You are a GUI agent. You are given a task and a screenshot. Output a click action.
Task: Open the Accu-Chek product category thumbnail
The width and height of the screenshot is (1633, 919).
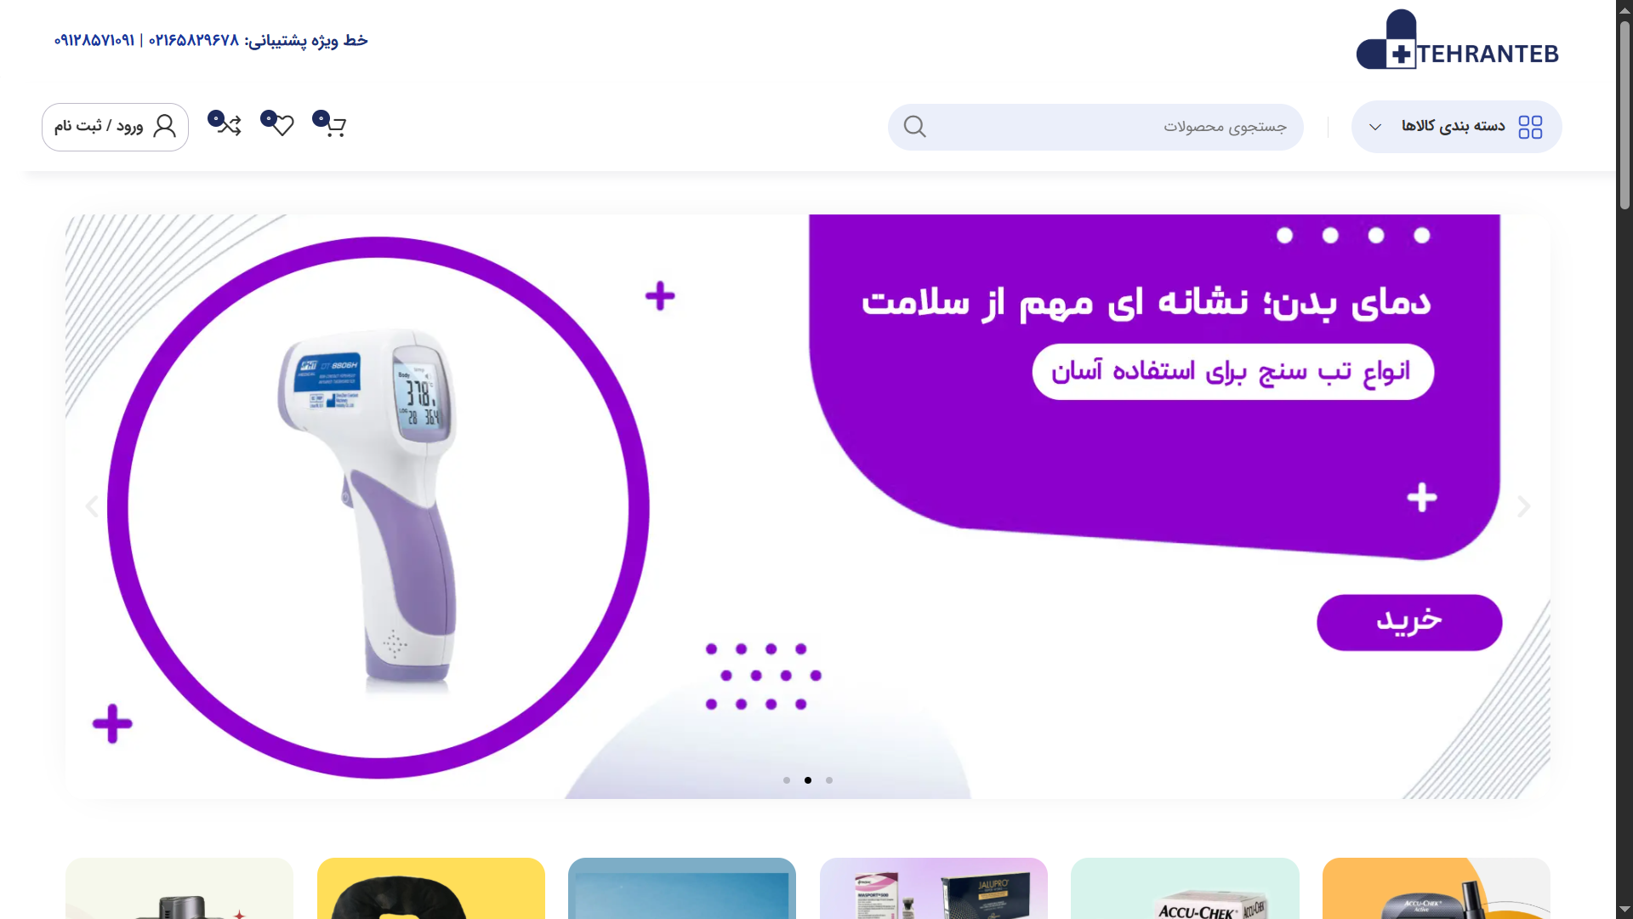(x=1185, y=888)
